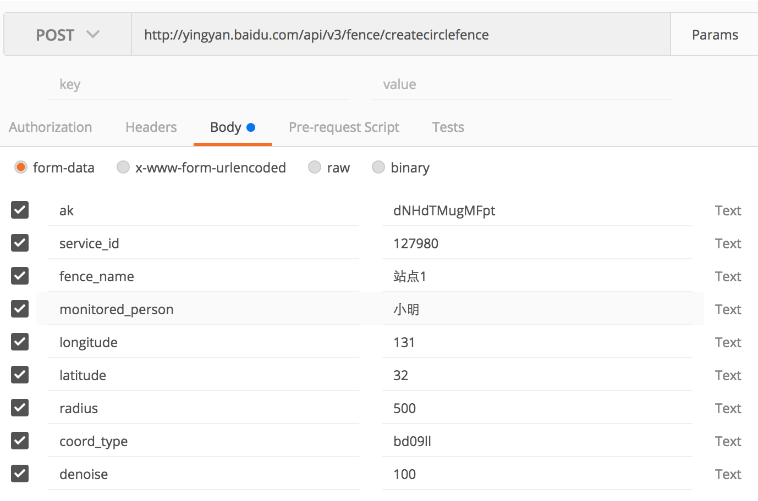
Task: Edit the latitude value field
Action: pyautogui.click(x=536, y=375)
